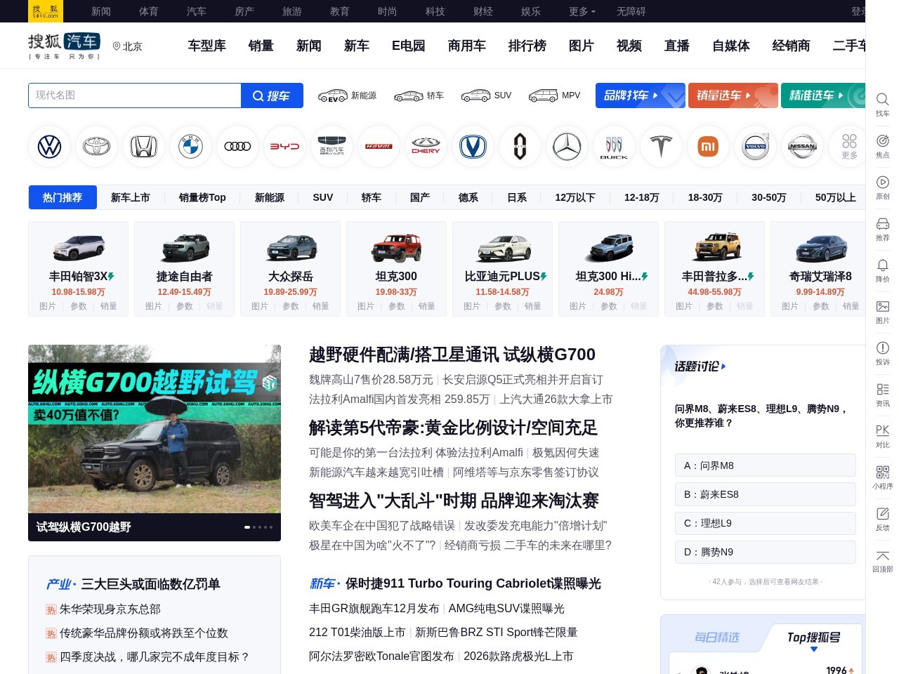Click the price drop bell icon
The height and width of the screenshot is (674, 899).
(x=882, y=269)
